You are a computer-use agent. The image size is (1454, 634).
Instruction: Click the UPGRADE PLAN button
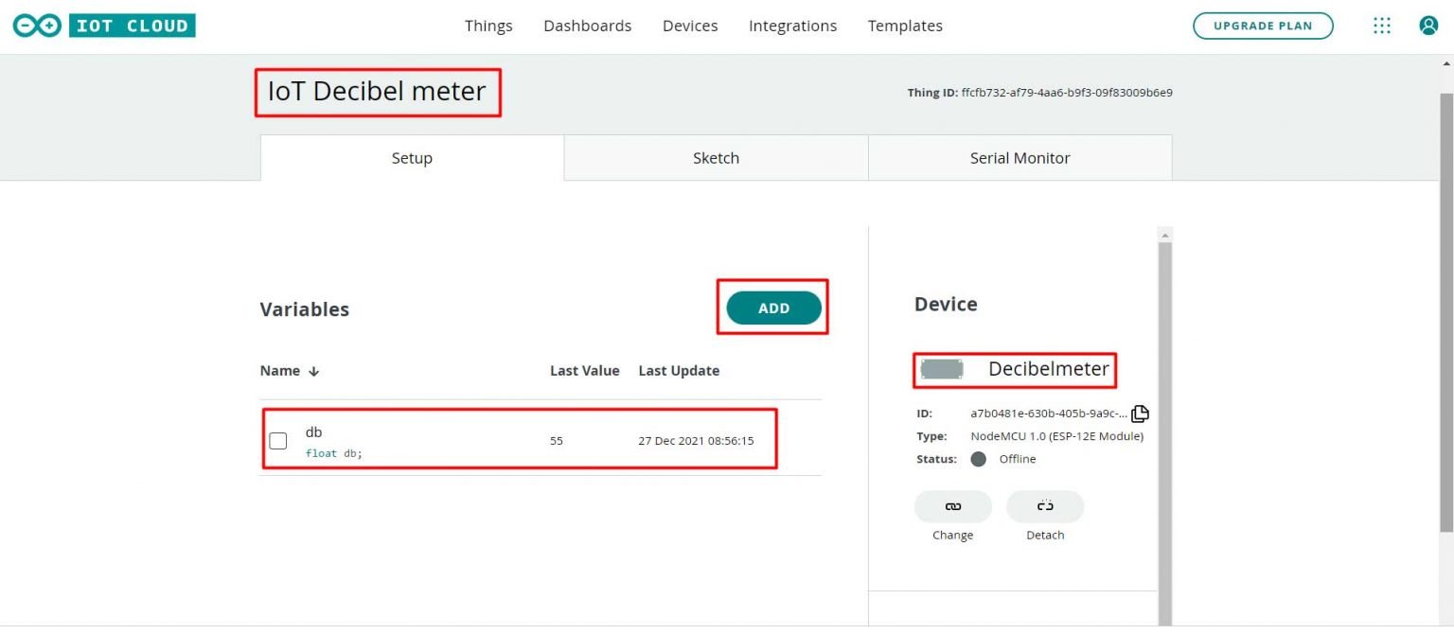1263,26
